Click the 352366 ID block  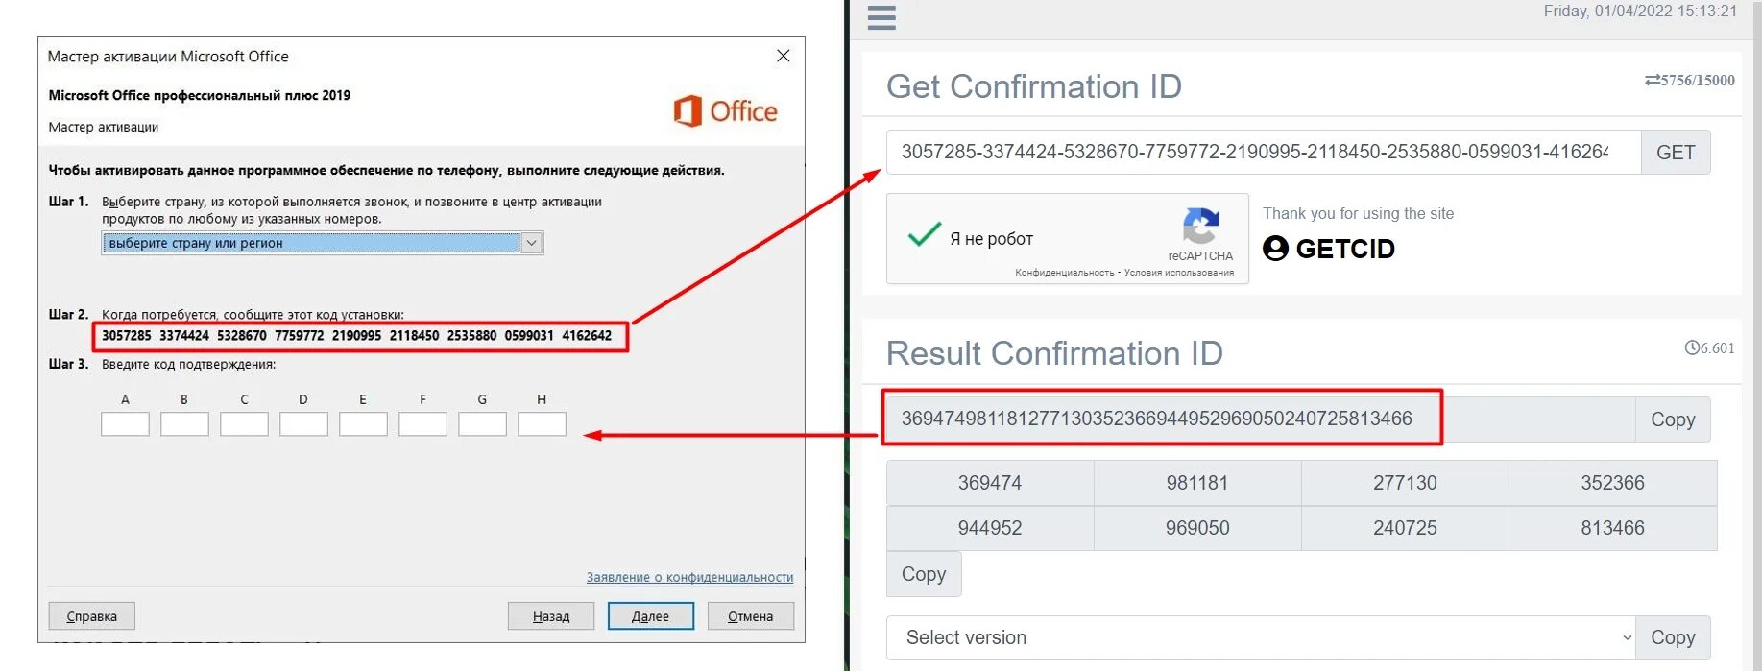pyautogui.click(x=1613, y=483)
